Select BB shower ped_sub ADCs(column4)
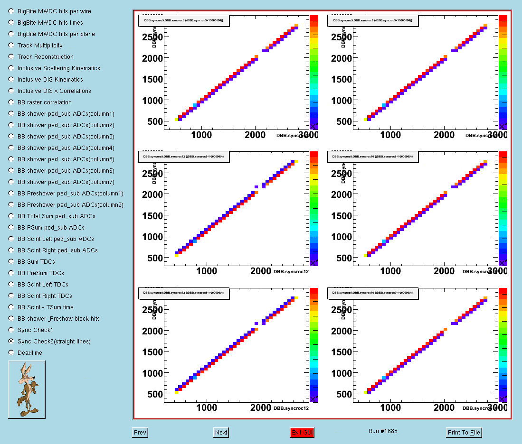522x444 pixels. (61, 148)
